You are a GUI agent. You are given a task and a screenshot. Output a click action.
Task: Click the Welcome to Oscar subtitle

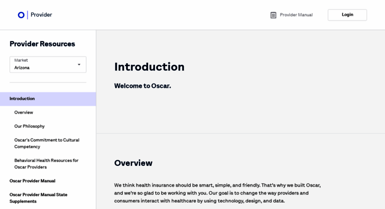142,86
